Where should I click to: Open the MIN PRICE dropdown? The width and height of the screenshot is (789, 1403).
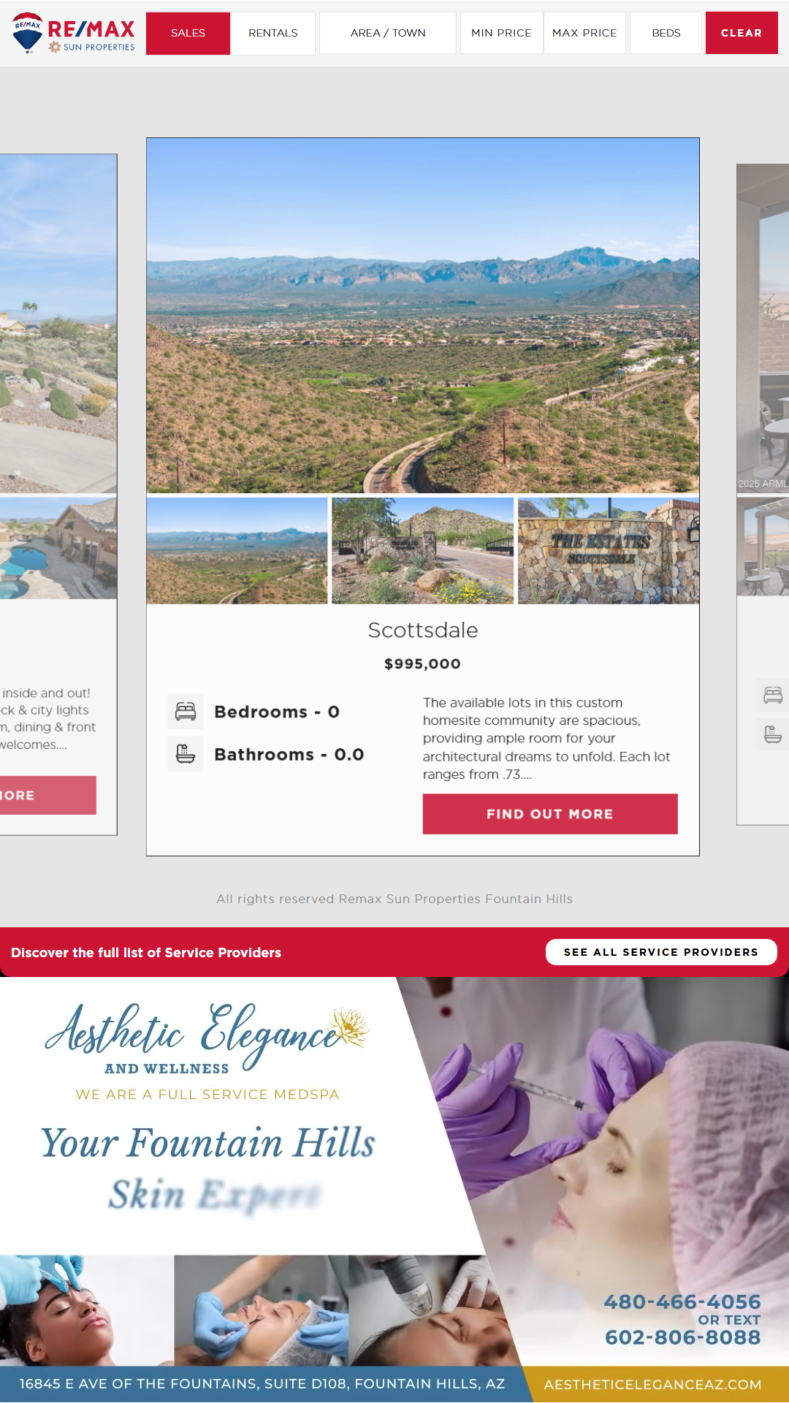click(x=501, y=33)
